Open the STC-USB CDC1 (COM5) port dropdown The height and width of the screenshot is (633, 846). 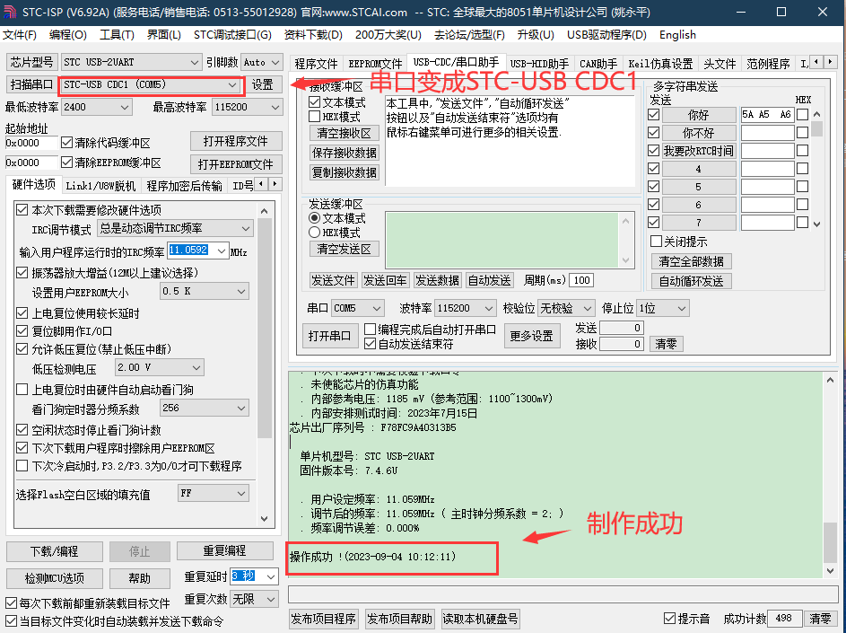point(150,84)
